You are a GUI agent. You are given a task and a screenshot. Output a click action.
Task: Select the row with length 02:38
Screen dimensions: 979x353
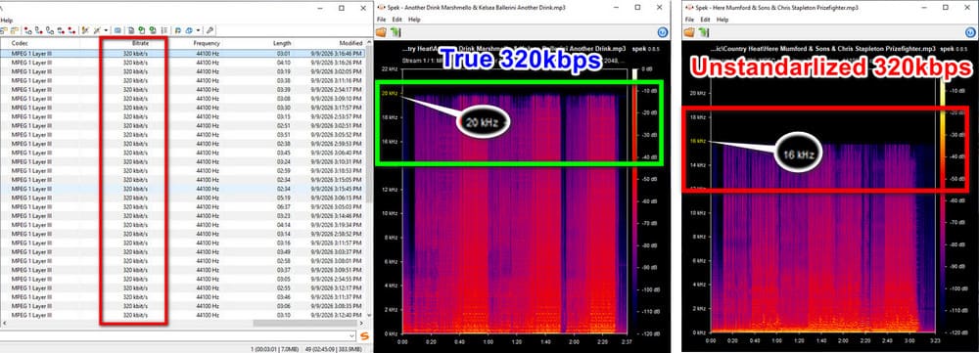[x=182, y=144]
